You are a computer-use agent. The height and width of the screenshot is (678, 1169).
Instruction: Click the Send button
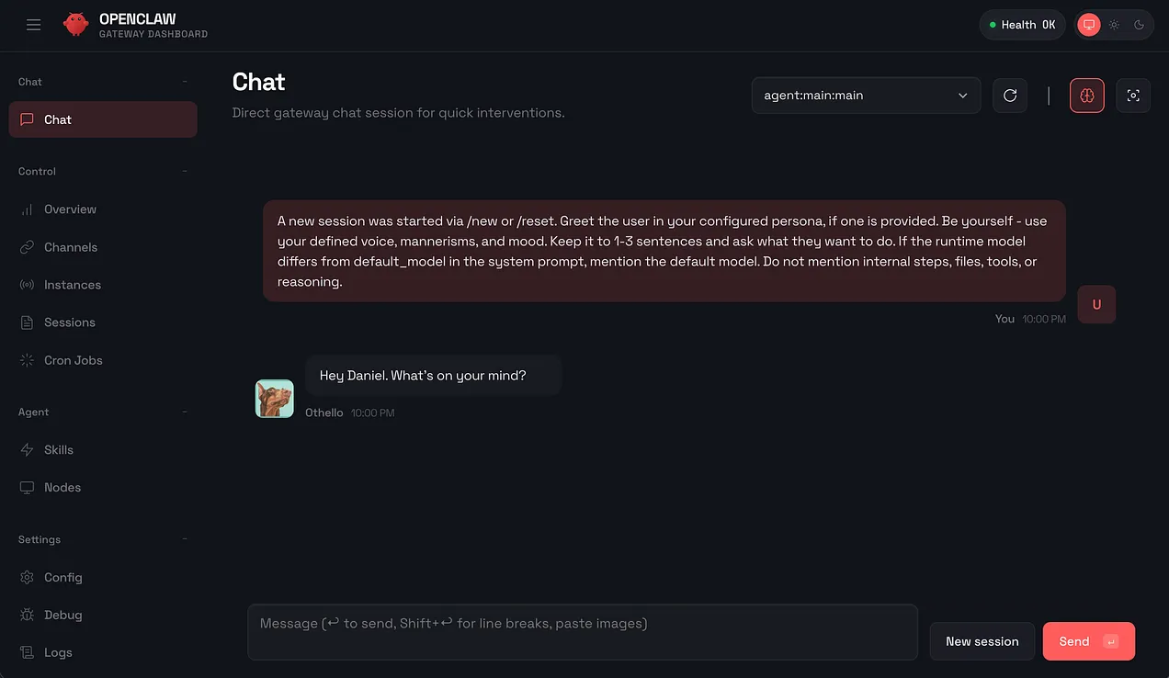1088,641
